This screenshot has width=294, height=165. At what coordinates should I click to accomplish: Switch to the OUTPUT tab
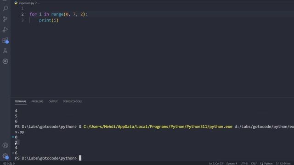[x=53, y=101]
